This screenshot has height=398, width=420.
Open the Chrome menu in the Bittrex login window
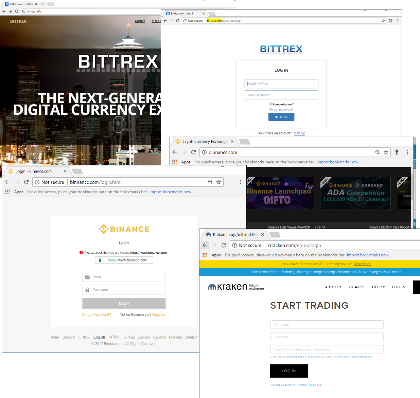(398, 21)
